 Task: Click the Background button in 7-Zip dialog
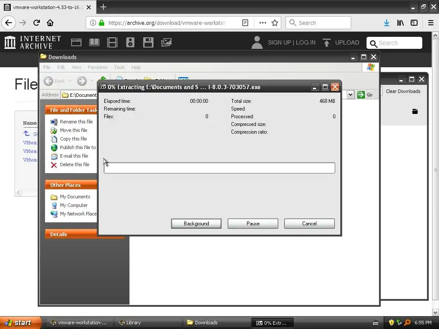tap(196, 224)
